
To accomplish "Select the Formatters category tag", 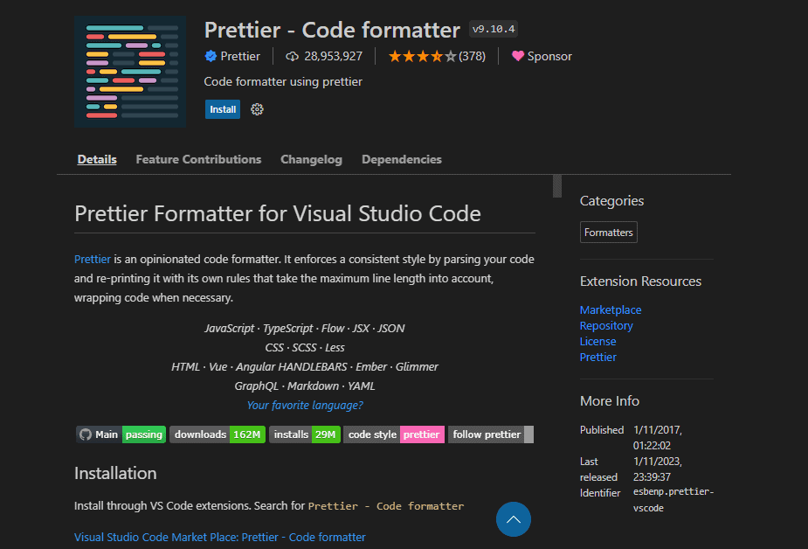I will click(609, 233).
